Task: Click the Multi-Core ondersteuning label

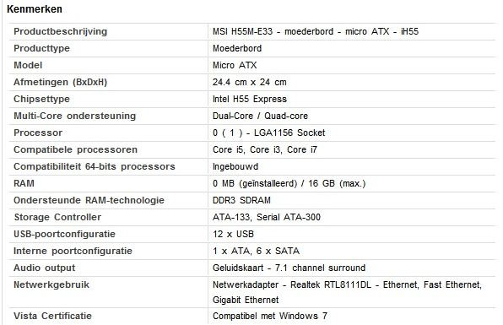Action: (x=75, y=116)
